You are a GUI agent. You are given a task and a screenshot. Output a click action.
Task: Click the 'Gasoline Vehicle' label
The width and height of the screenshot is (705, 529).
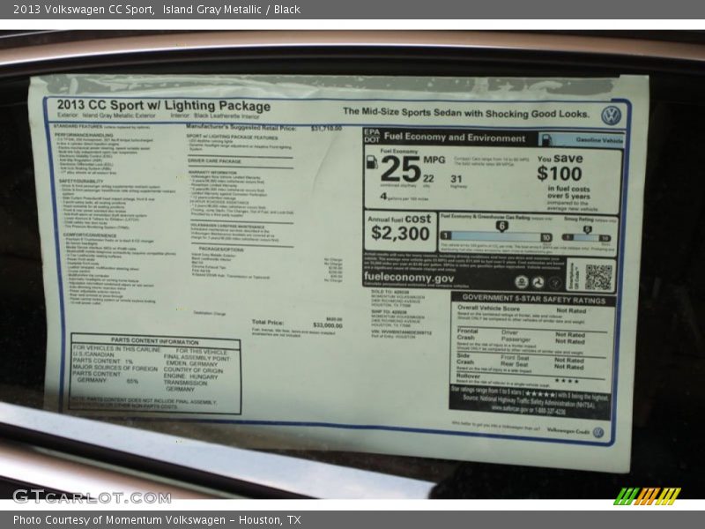pos(599,140)
